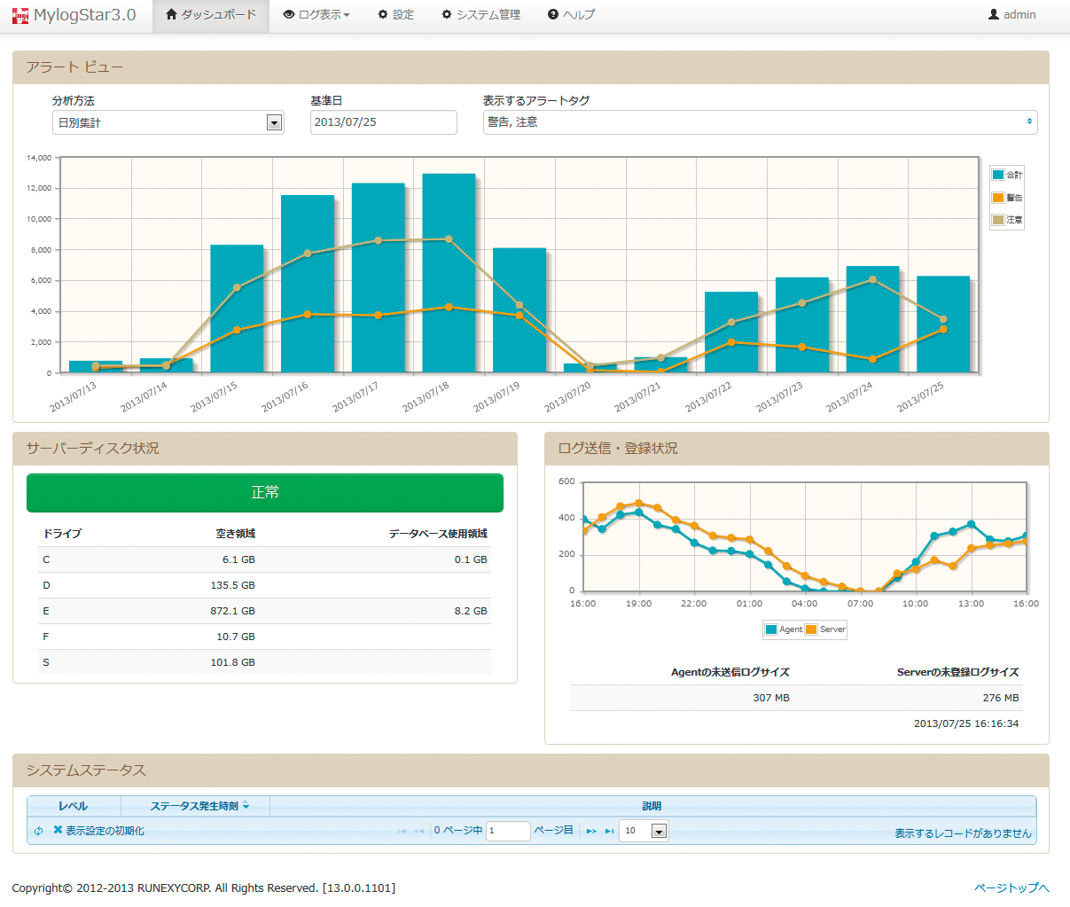Open the 分析方法 dropdown
The image size is (1070, 907).
point(168,122)
